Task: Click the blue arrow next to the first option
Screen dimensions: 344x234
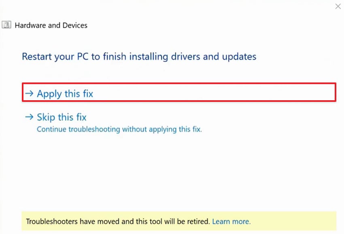Action: [x=29, y=93]
